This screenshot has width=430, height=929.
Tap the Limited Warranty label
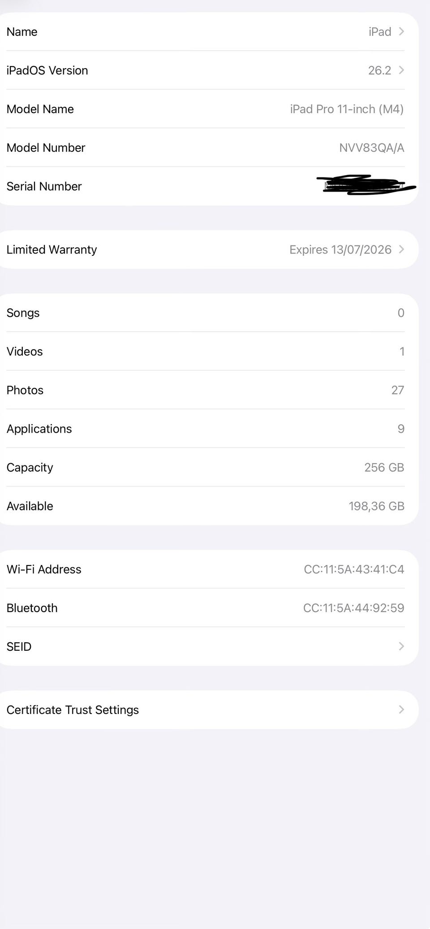coord(52,250)
